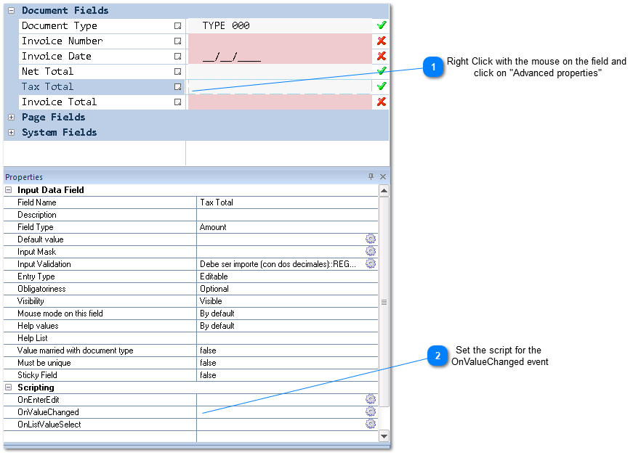Click the numbered callout badge 1
Screen dimensions: 641x455
pyautogui.click(x=434, y=66)
